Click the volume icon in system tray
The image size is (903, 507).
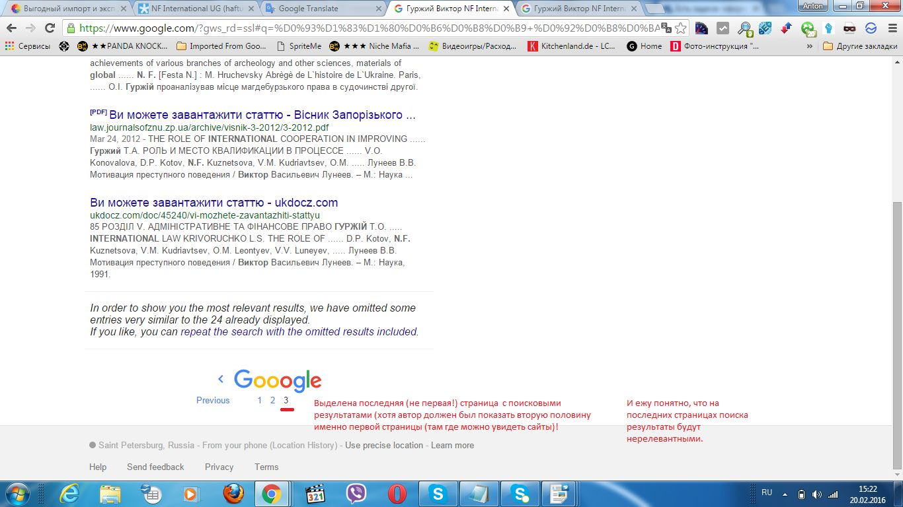(x=816, y=493)
